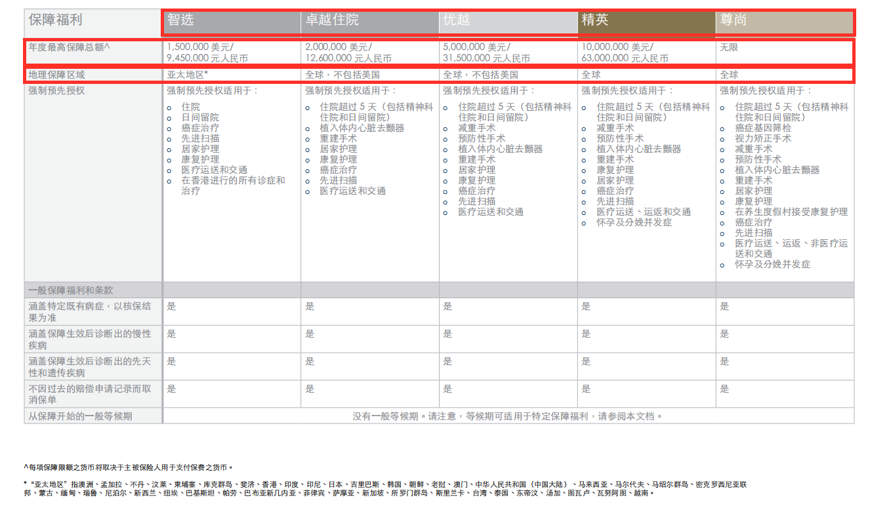Viewport: 870px width, 506px height.
Task: Click the 没有一般等候期 note text
Action: (x=508, y=416)
